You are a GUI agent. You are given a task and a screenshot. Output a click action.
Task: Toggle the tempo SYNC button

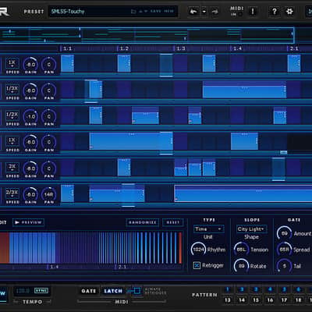(x=41, y=290)
